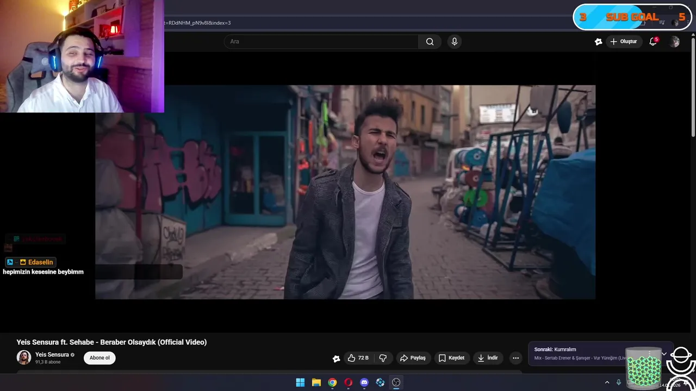
Task: Expand the Sonraki: Kumralım playlist panel
Action: (664, 354)
